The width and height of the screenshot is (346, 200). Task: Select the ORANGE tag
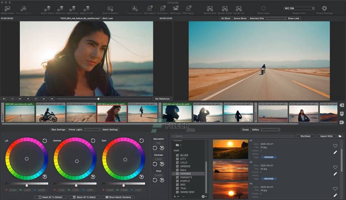[x=188, y=174]
